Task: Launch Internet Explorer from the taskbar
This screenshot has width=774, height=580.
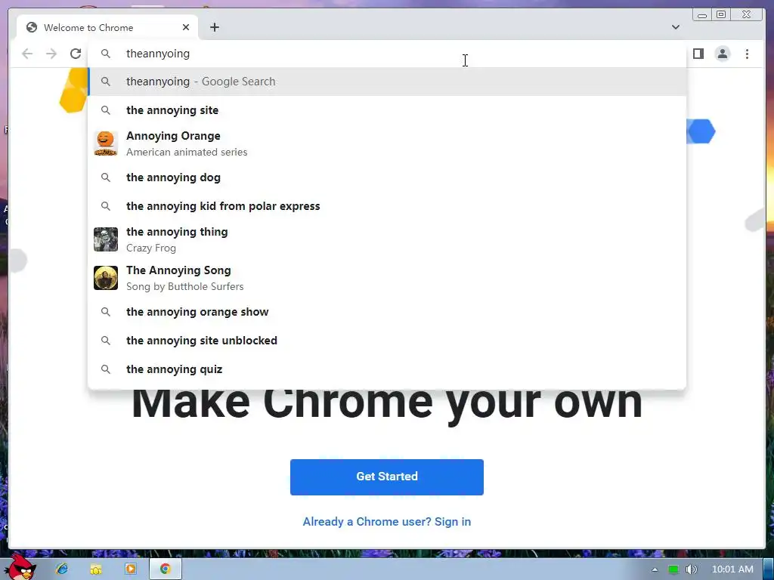Action: pos(62,569)
